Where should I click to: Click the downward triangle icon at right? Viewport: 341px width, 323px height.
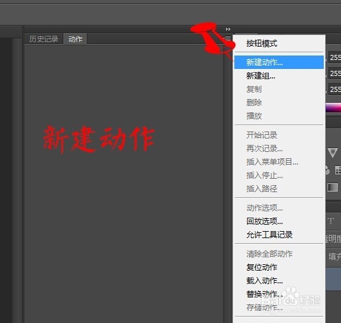(333, 153)
